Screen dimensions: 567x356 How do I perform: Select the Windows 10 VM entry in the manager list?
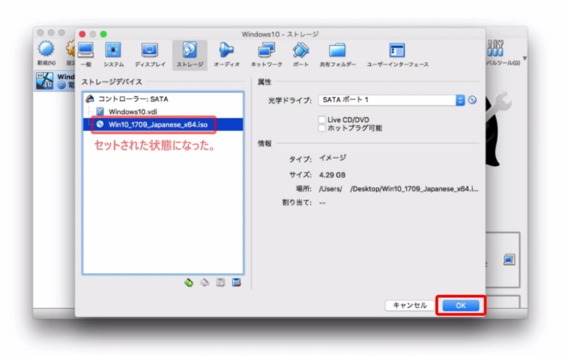pyautogui.click(x=54, y=81)
